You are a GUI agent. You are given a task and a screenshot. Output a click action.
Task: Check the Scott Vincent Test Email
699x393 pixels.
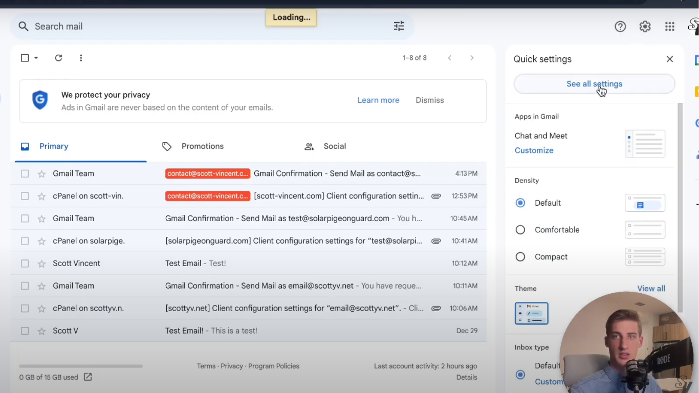click(x=25, y=264)
